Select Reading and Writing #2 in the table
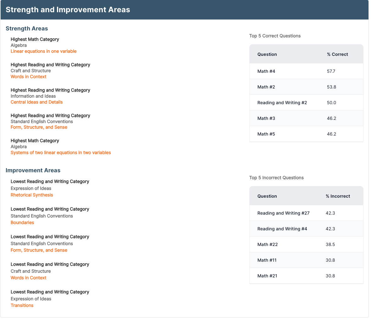Image resolution: width=371 pixels, height=321 pixels. 282,103
